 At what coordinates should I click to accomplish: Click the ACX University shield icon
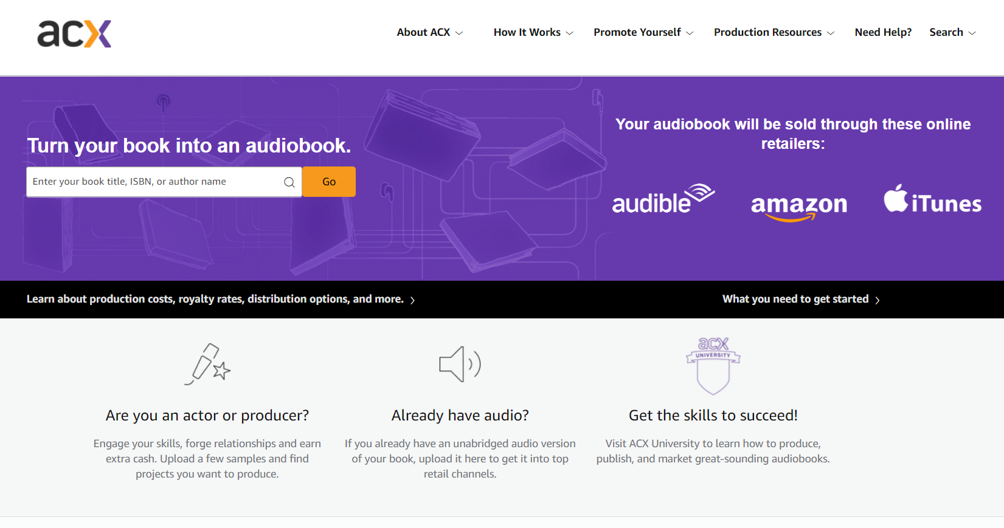pyautogui.click(x=713, y=366)
